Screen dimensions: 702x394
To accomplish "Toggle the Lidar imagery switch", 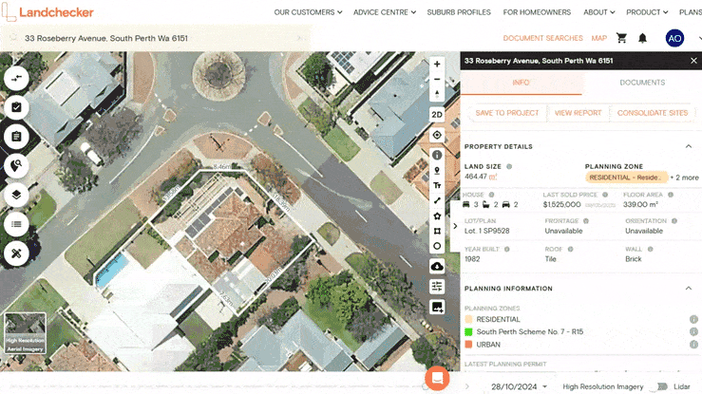I will click(662, 386).
